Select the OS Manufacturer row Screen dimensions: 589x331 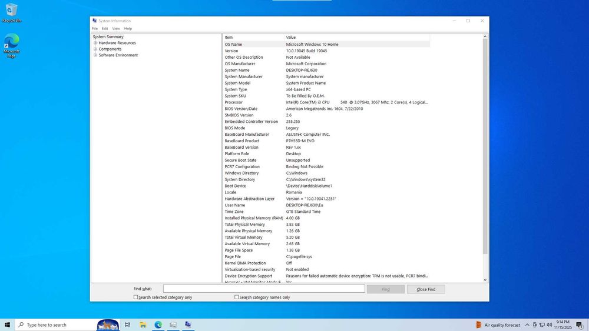[x=326, y=63]
